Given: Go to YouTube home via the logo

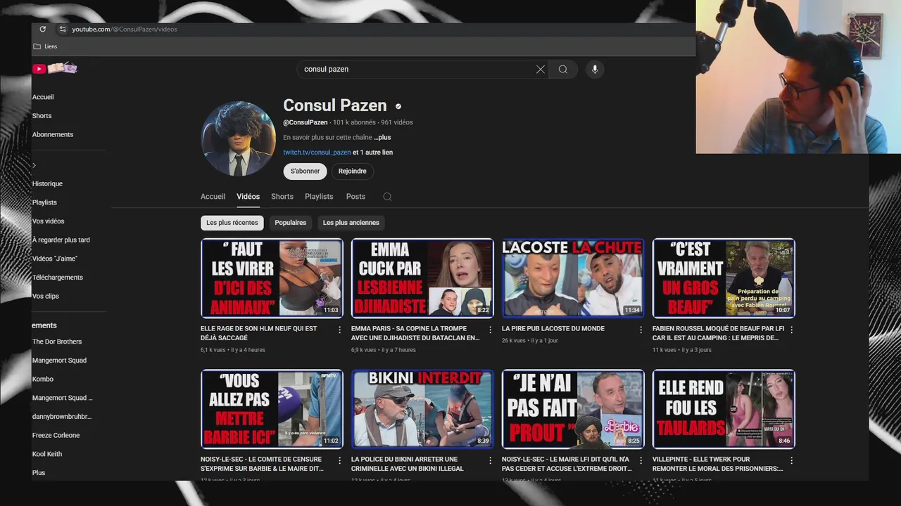Looking at the screenshot, I should pyautogui.click(x=54, y=68).
